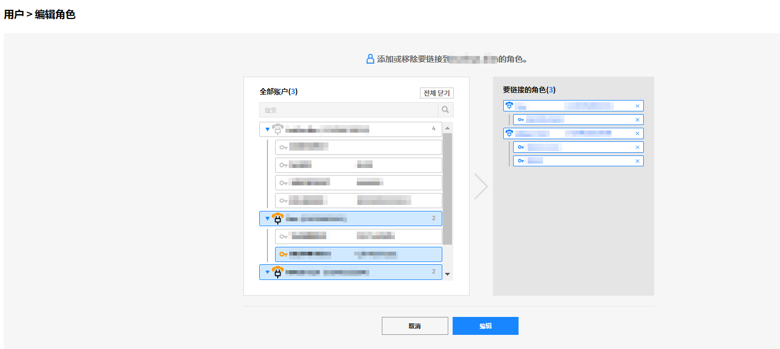Image resolution: width=780 pixels, height=349 pixels.
Task: Click the magnifier search icon
Action: tap(446, 110)
